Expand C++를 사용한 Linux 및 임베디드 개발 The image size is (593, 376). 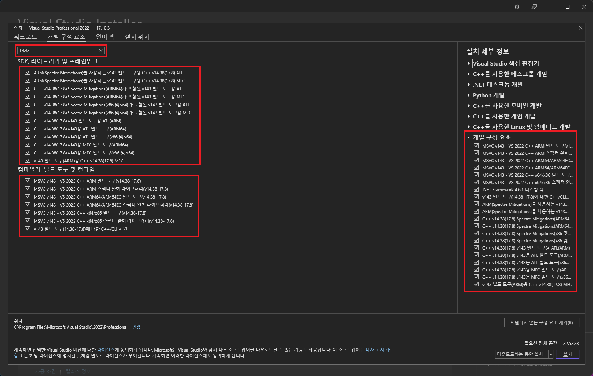pos(469,127)
